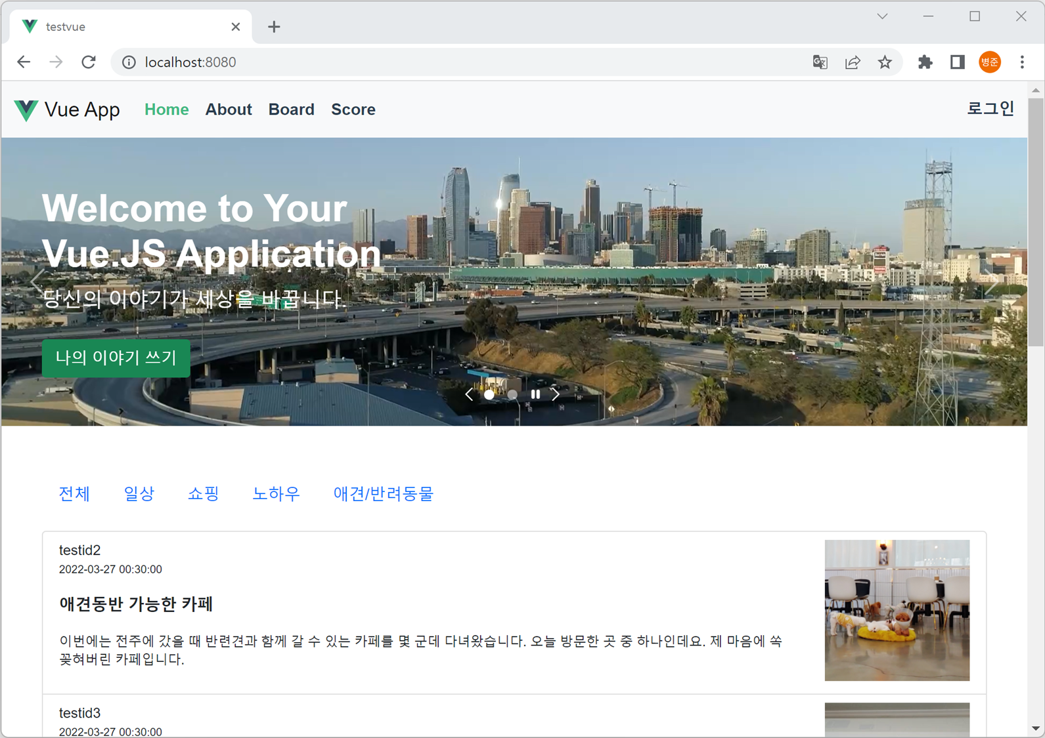Click the share page icon

[x=853, y=62]
